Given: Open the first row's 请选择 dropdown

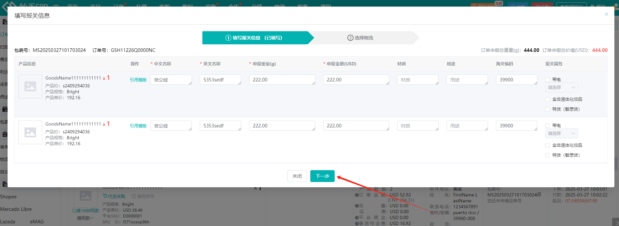Looking at the screenshot, I should [561, 88].
